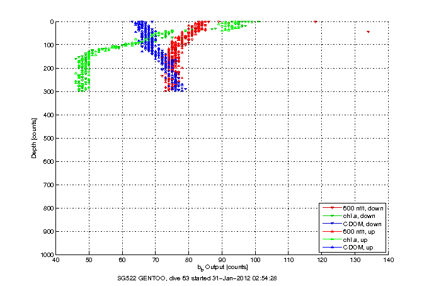The image size is (429, 286).
Task: Click y-axis tick label 200
Action: pos(49,69)
